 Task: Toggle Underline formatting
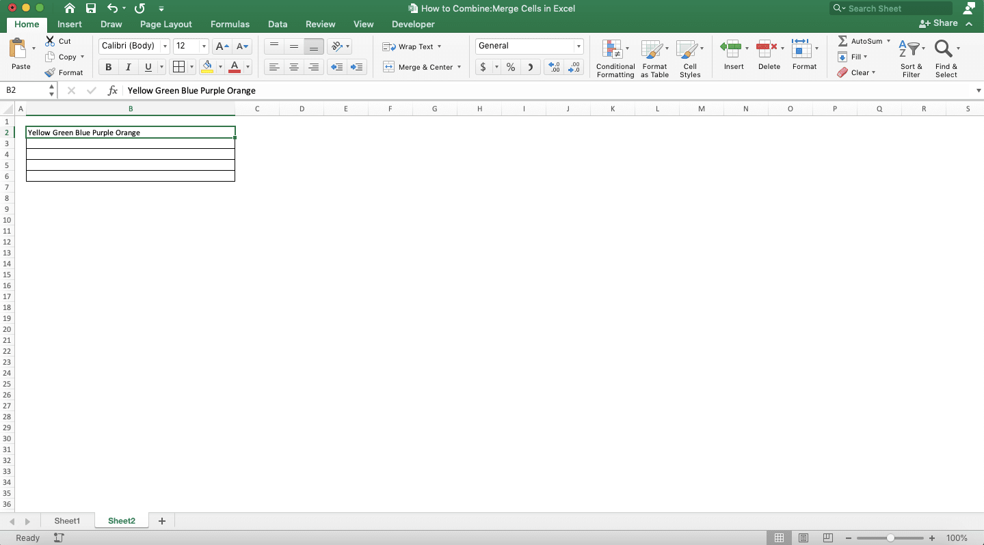click(148, 67)
